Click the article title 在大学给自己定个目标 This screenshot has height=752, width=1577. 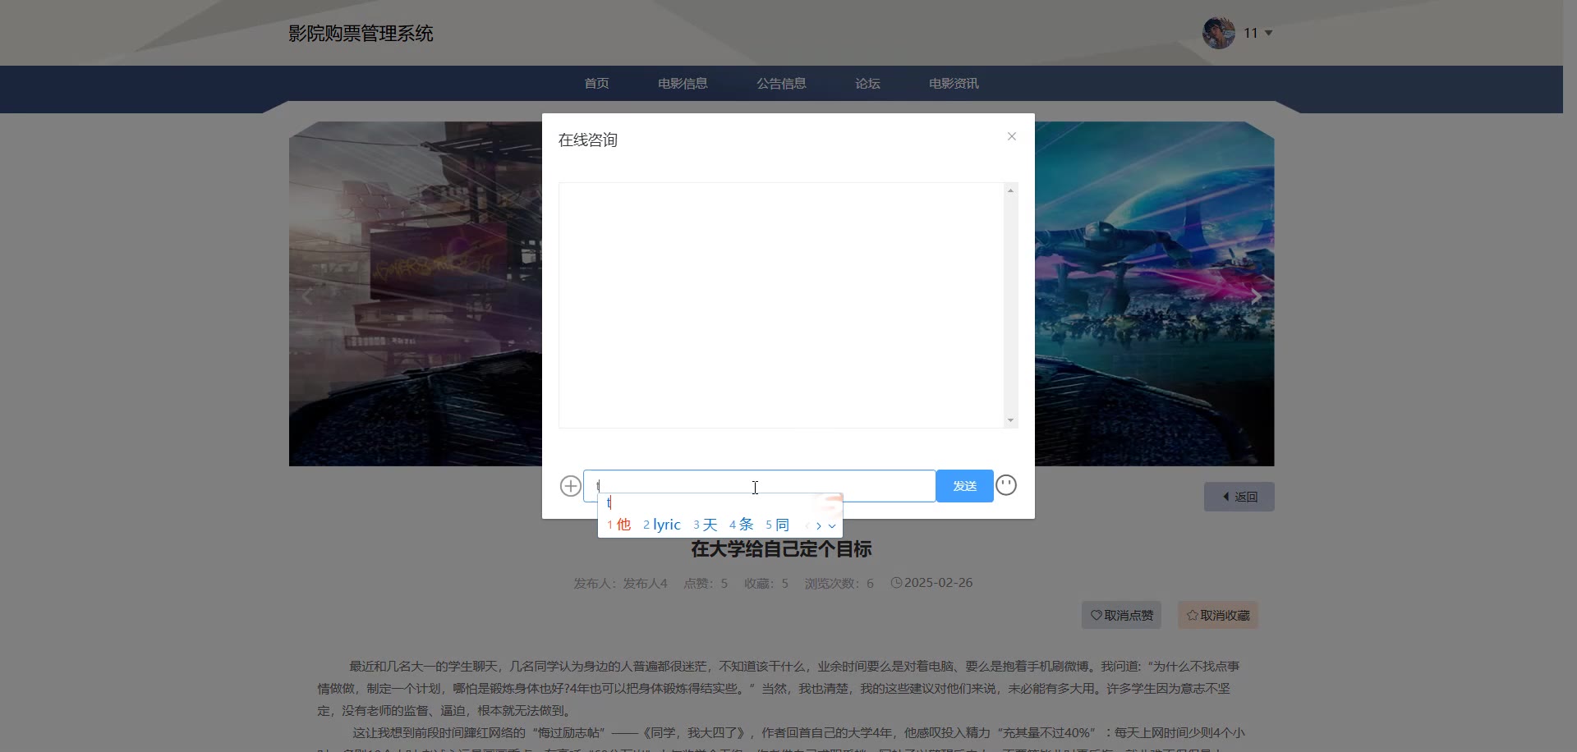pyautogui.click(x=781, y=549)
